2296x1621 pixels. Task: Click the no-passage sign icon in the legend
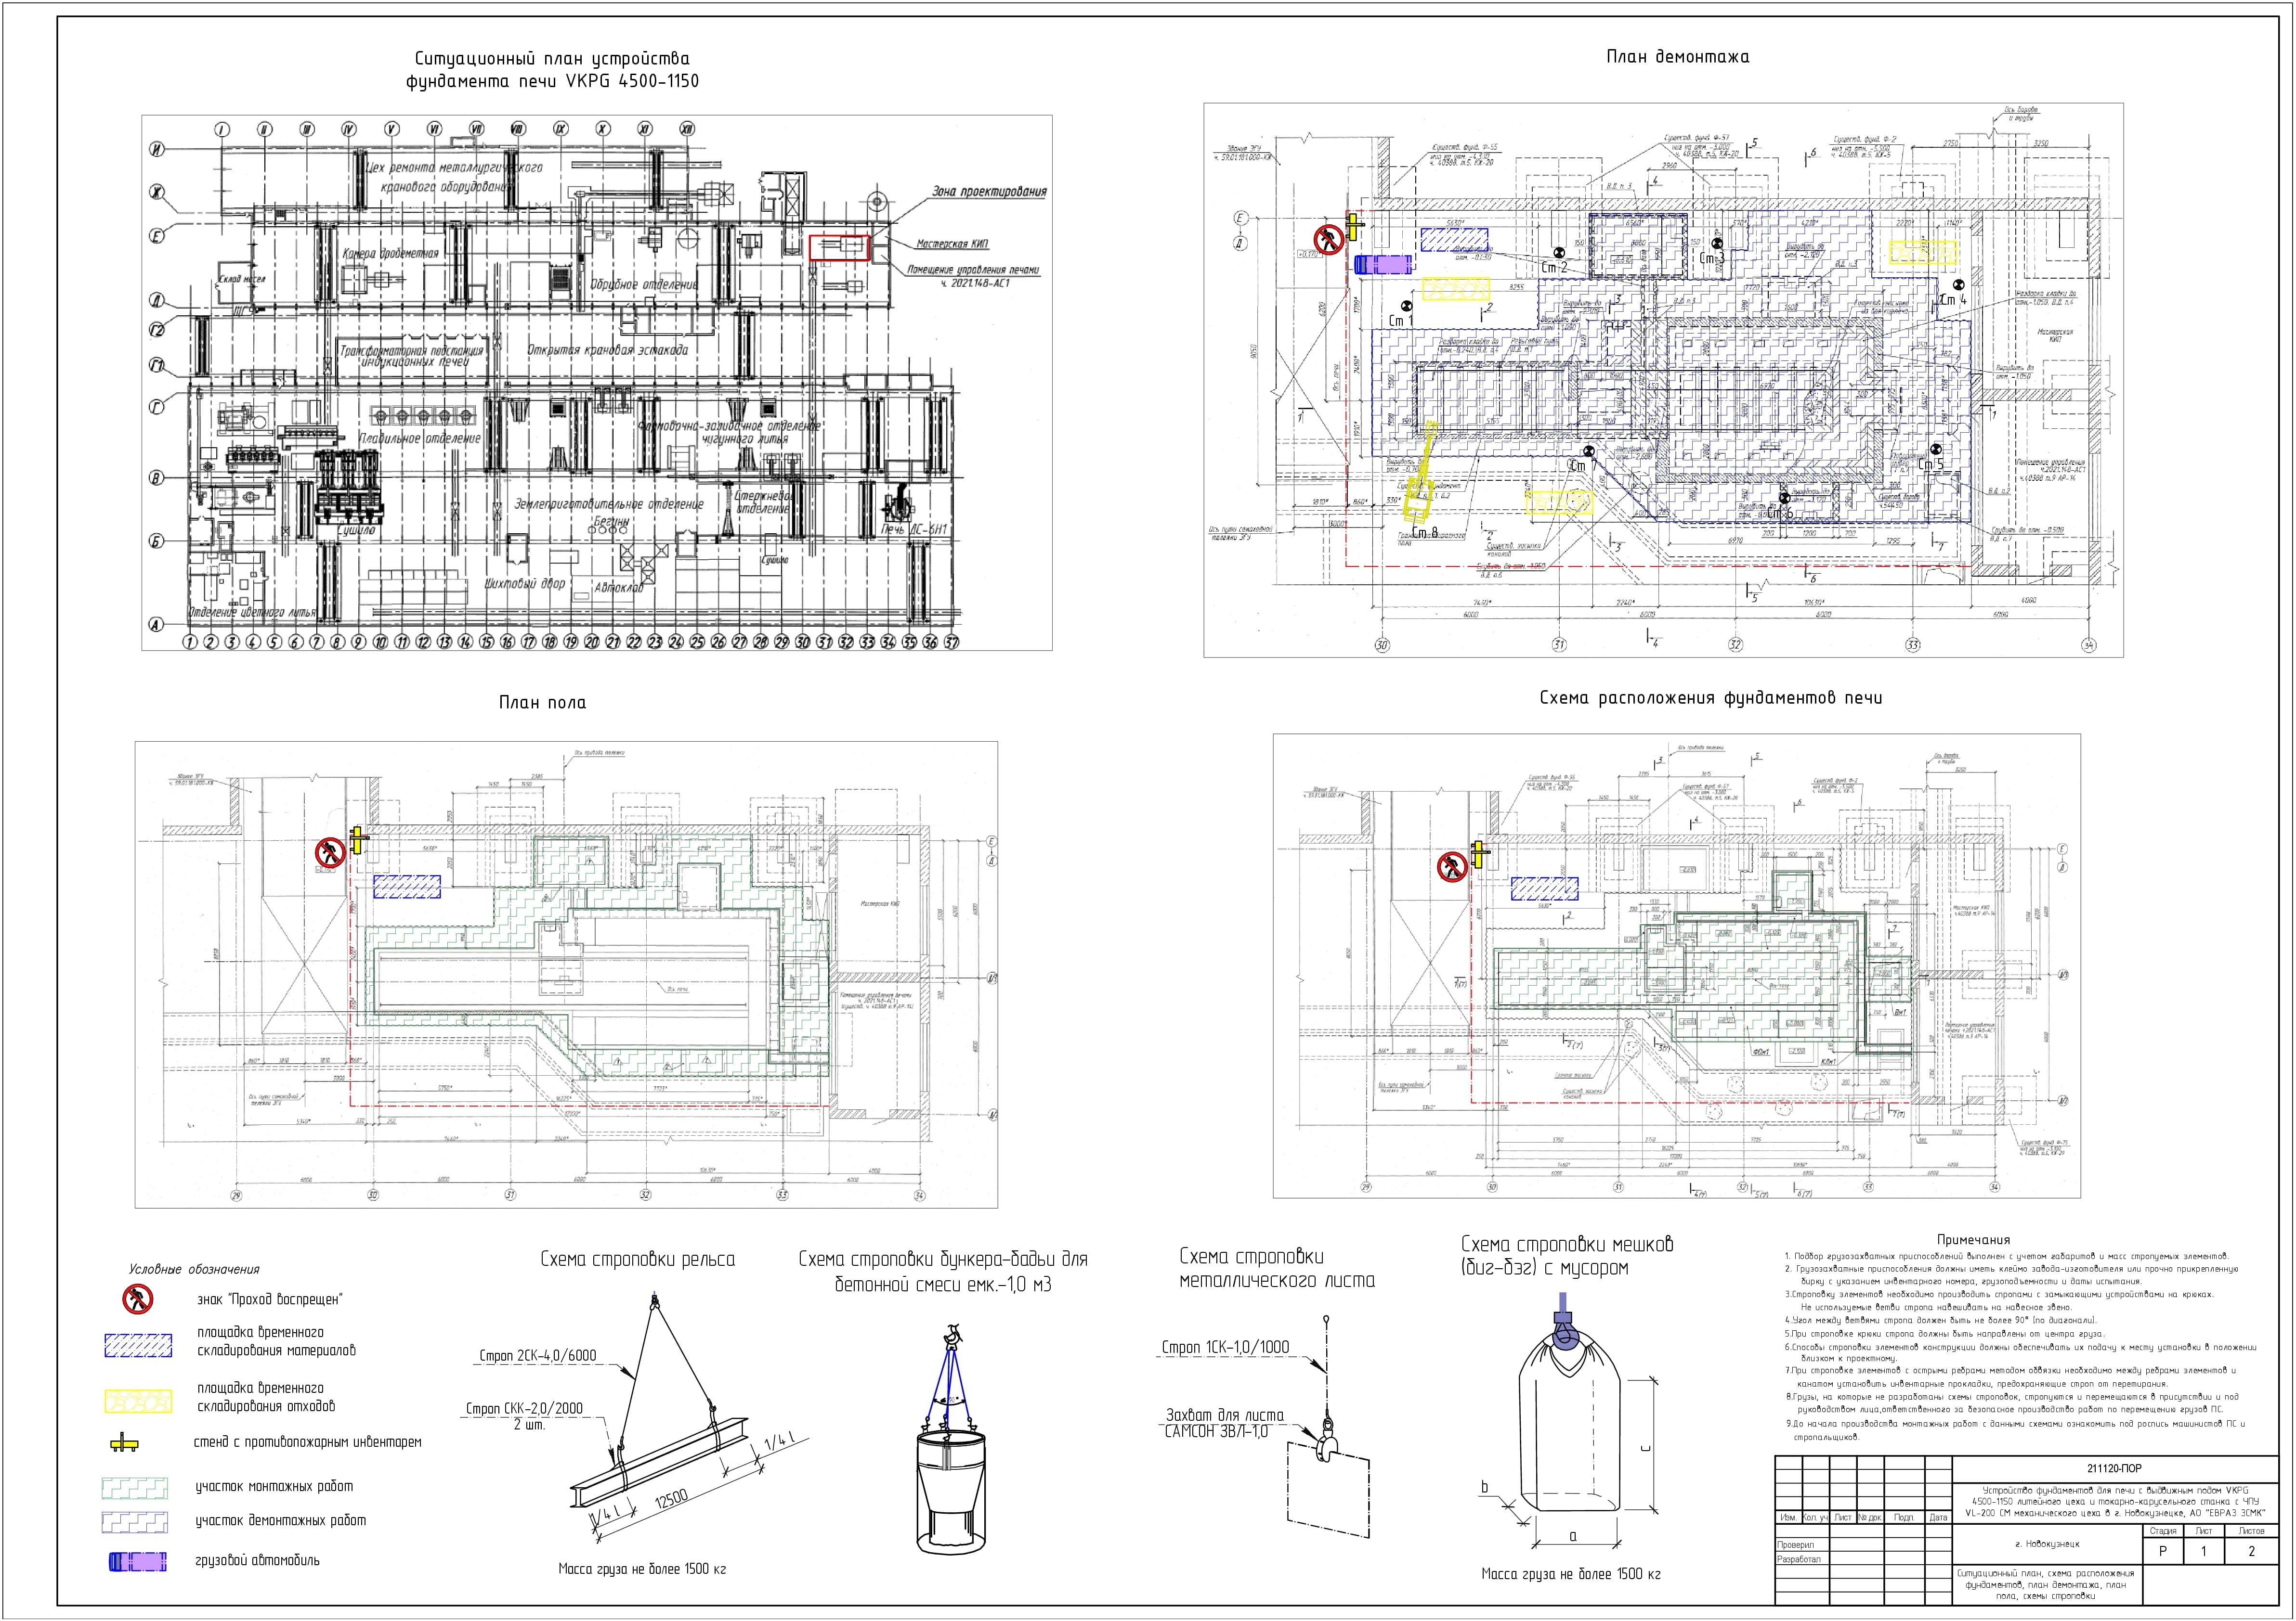point(138,1299)
